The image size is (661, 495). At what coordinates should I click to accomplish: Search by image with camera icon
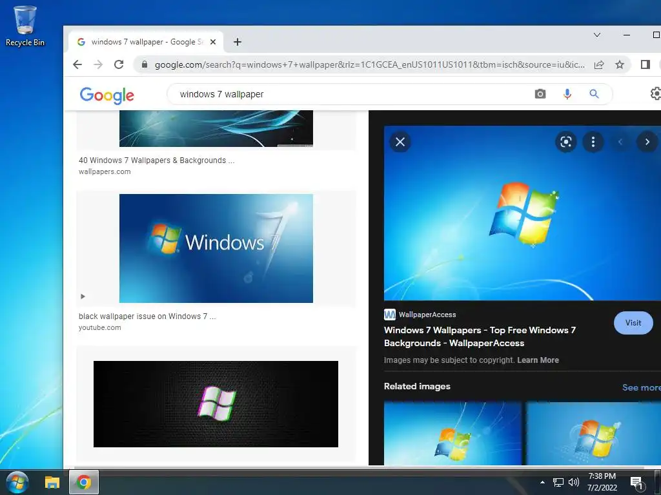tap(540, 94)
